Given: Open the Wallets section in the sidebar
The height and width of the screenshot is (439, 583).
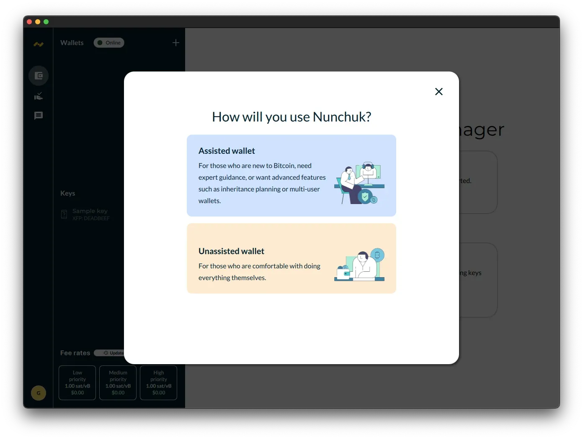Looking at the screenshot, I should click(39, 76).
